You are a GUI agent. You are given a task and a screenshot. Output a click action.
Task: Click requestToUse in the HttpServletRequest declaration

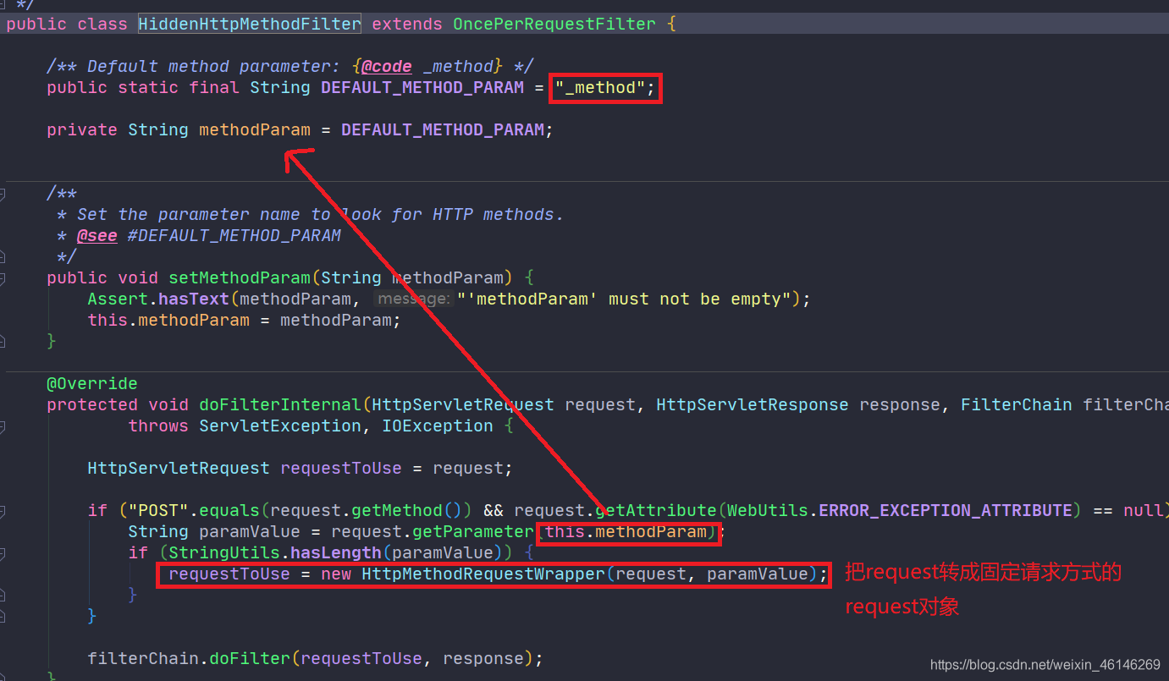pos(341,468)
